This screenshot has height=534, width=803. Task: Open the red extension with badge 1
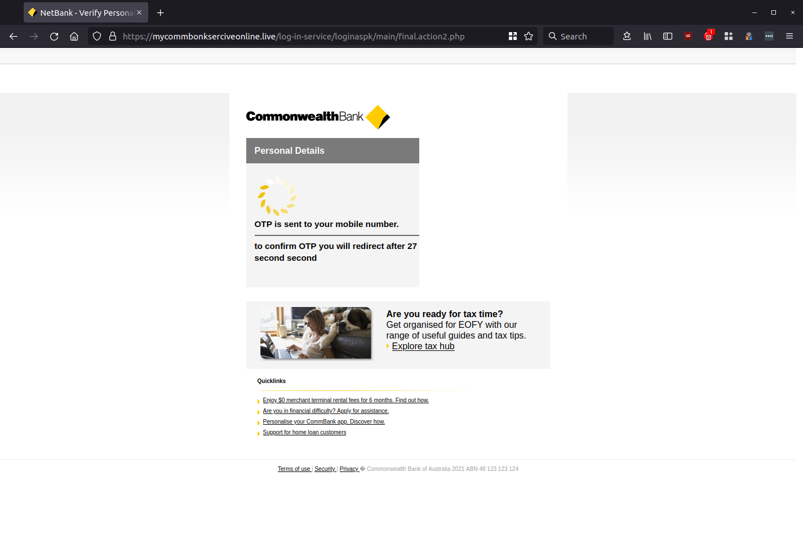[709, 35]
